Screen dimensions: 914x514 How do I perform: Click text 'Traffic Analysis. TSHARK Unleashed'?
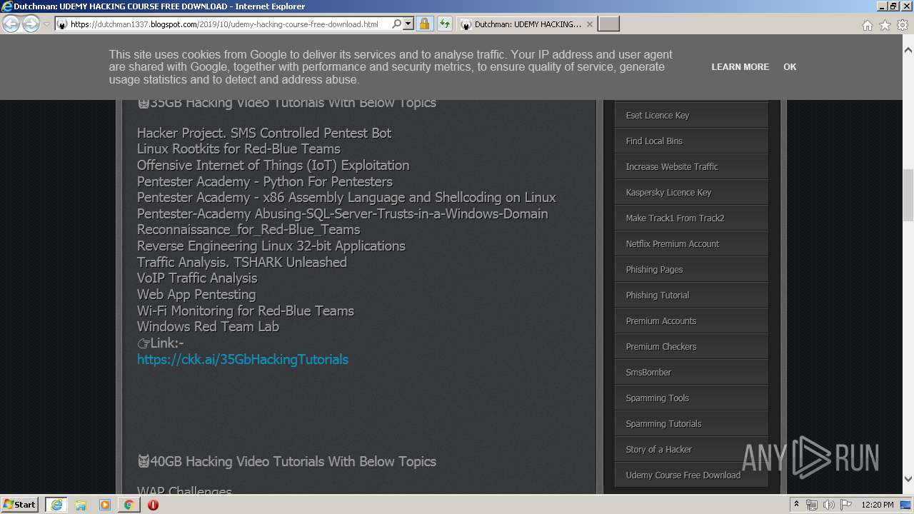pos(242,262)
